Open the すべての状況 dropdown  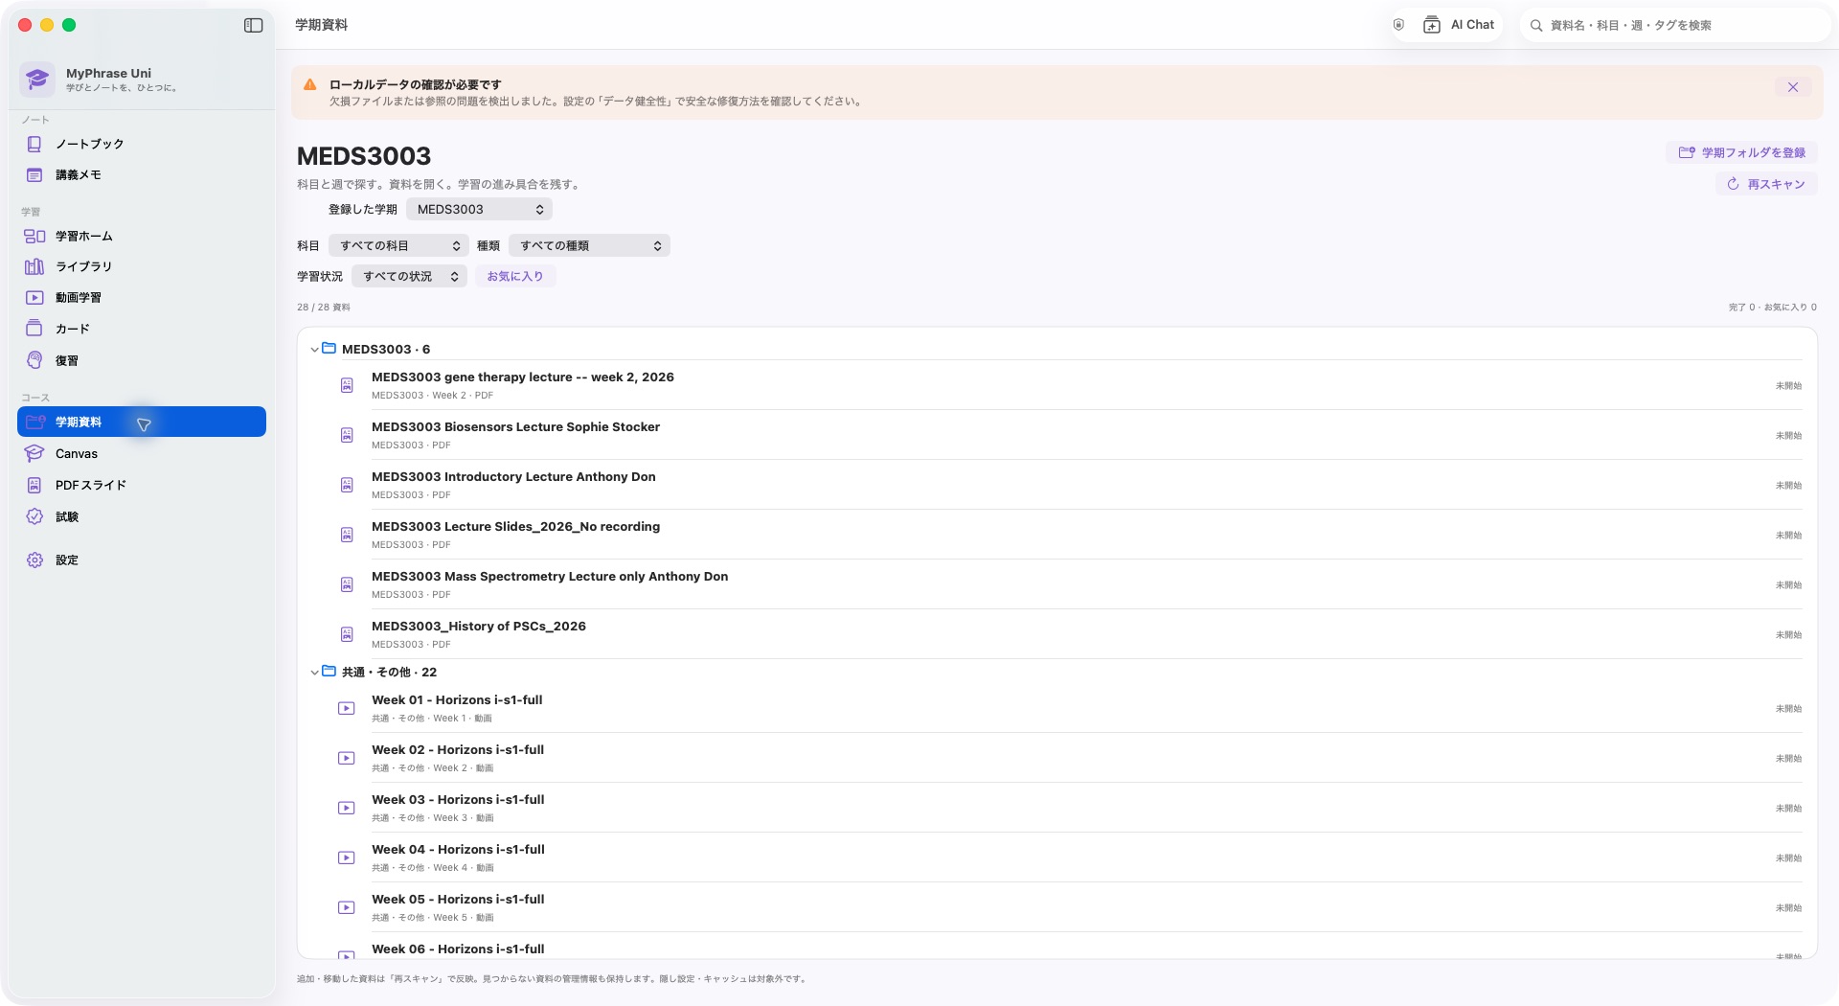pyautogui.click(x=409, y=277)
